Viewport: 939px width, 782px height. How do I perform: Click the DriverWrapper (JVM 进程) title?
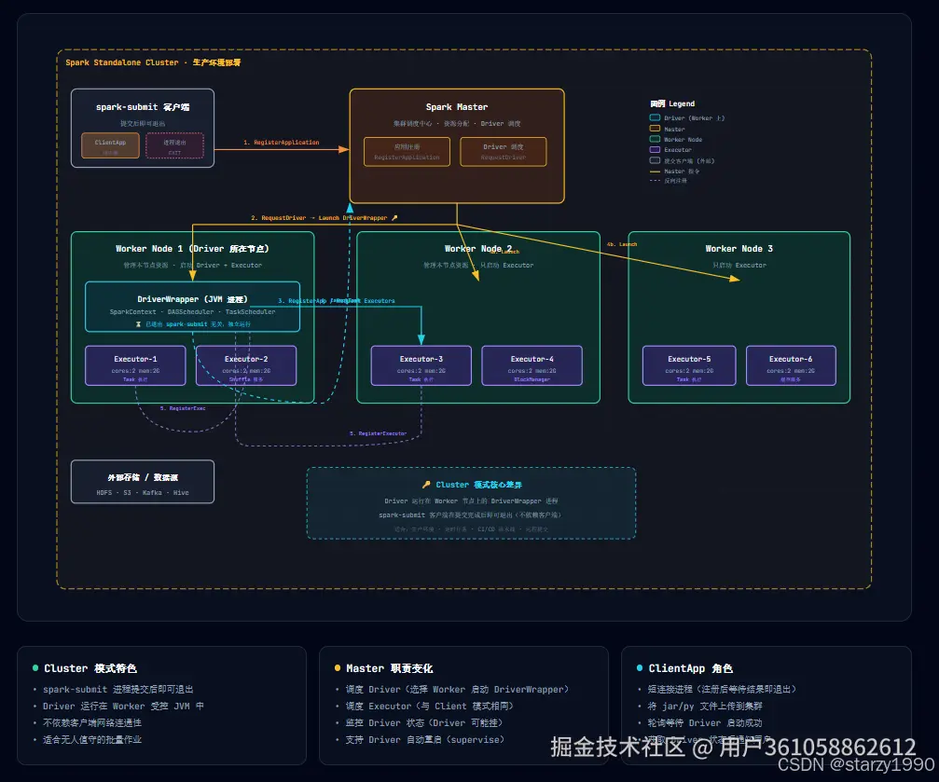point(192,299)
